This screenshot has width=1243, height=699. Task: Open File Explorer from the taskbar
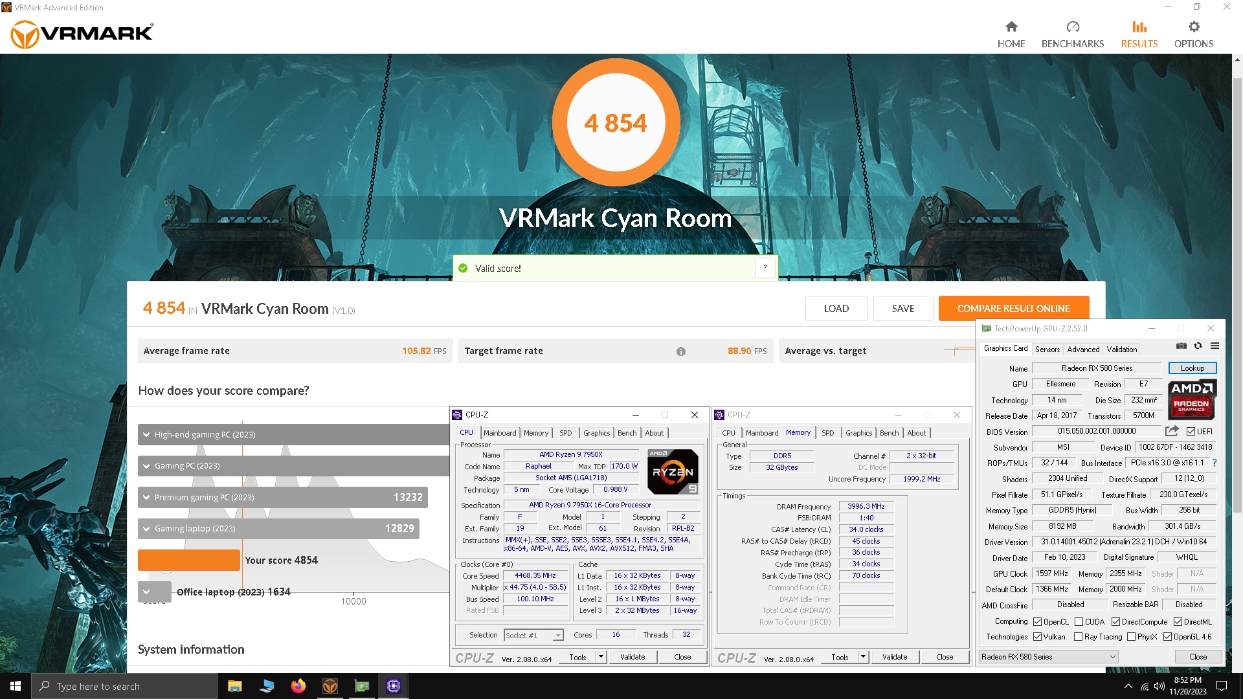coord(234,686)
